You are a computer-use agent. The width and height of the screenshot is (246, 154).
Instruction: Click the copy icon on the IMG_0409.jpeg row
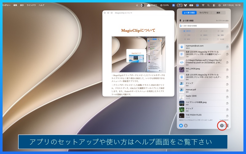[227, 70]
